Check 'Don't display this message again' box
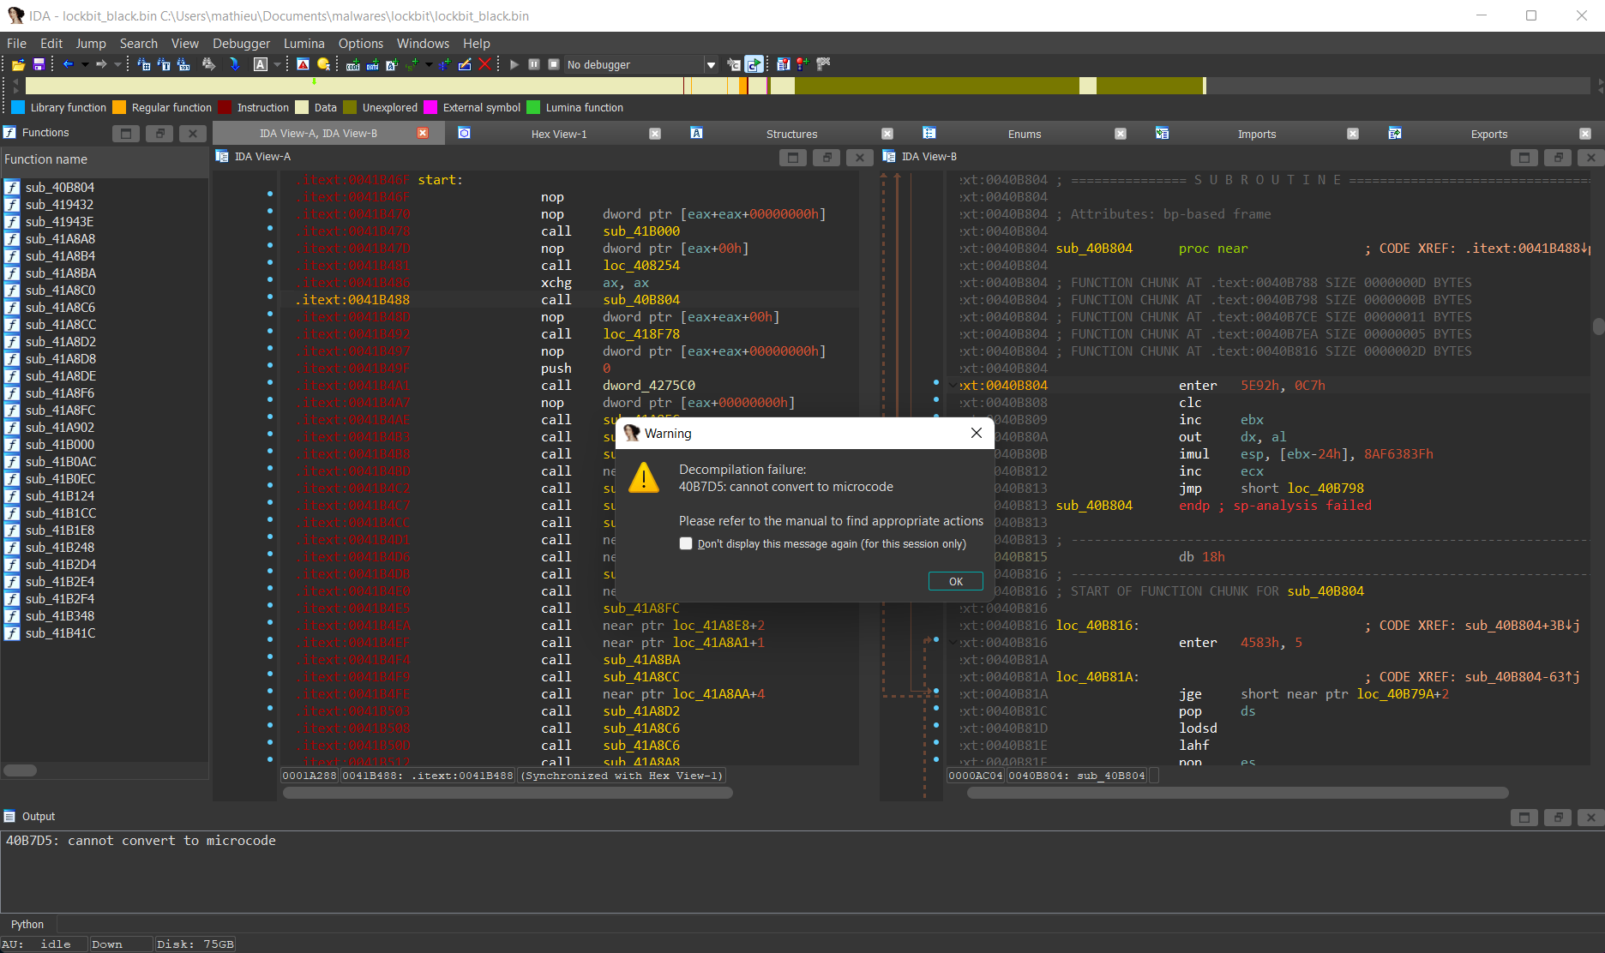 point(686,543)
